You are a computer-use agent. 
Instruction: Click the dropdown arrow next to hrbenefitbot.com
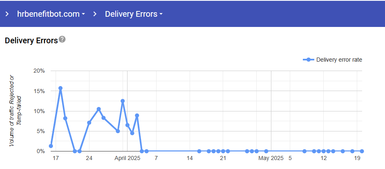point(83,14)
